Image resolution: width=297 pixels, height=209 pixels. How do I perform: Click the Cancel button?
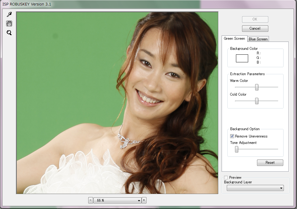[255, 28]
